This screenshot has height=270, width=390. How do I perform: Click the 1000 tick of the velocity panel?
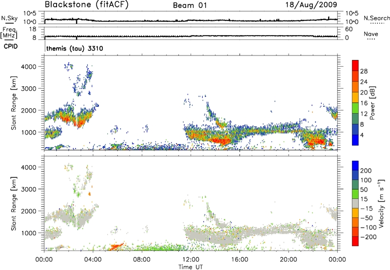(28, 233)
